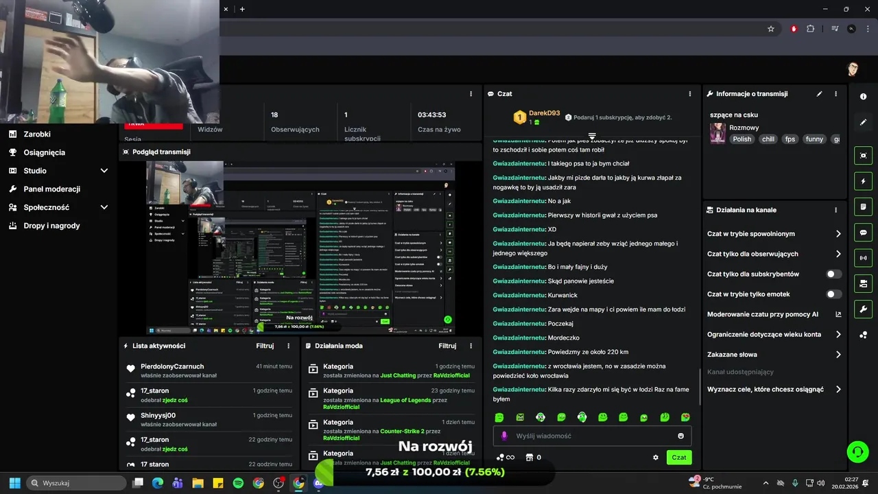
Task: Open the stream info (i) sidebar icon
Action: tap(864, 97)
